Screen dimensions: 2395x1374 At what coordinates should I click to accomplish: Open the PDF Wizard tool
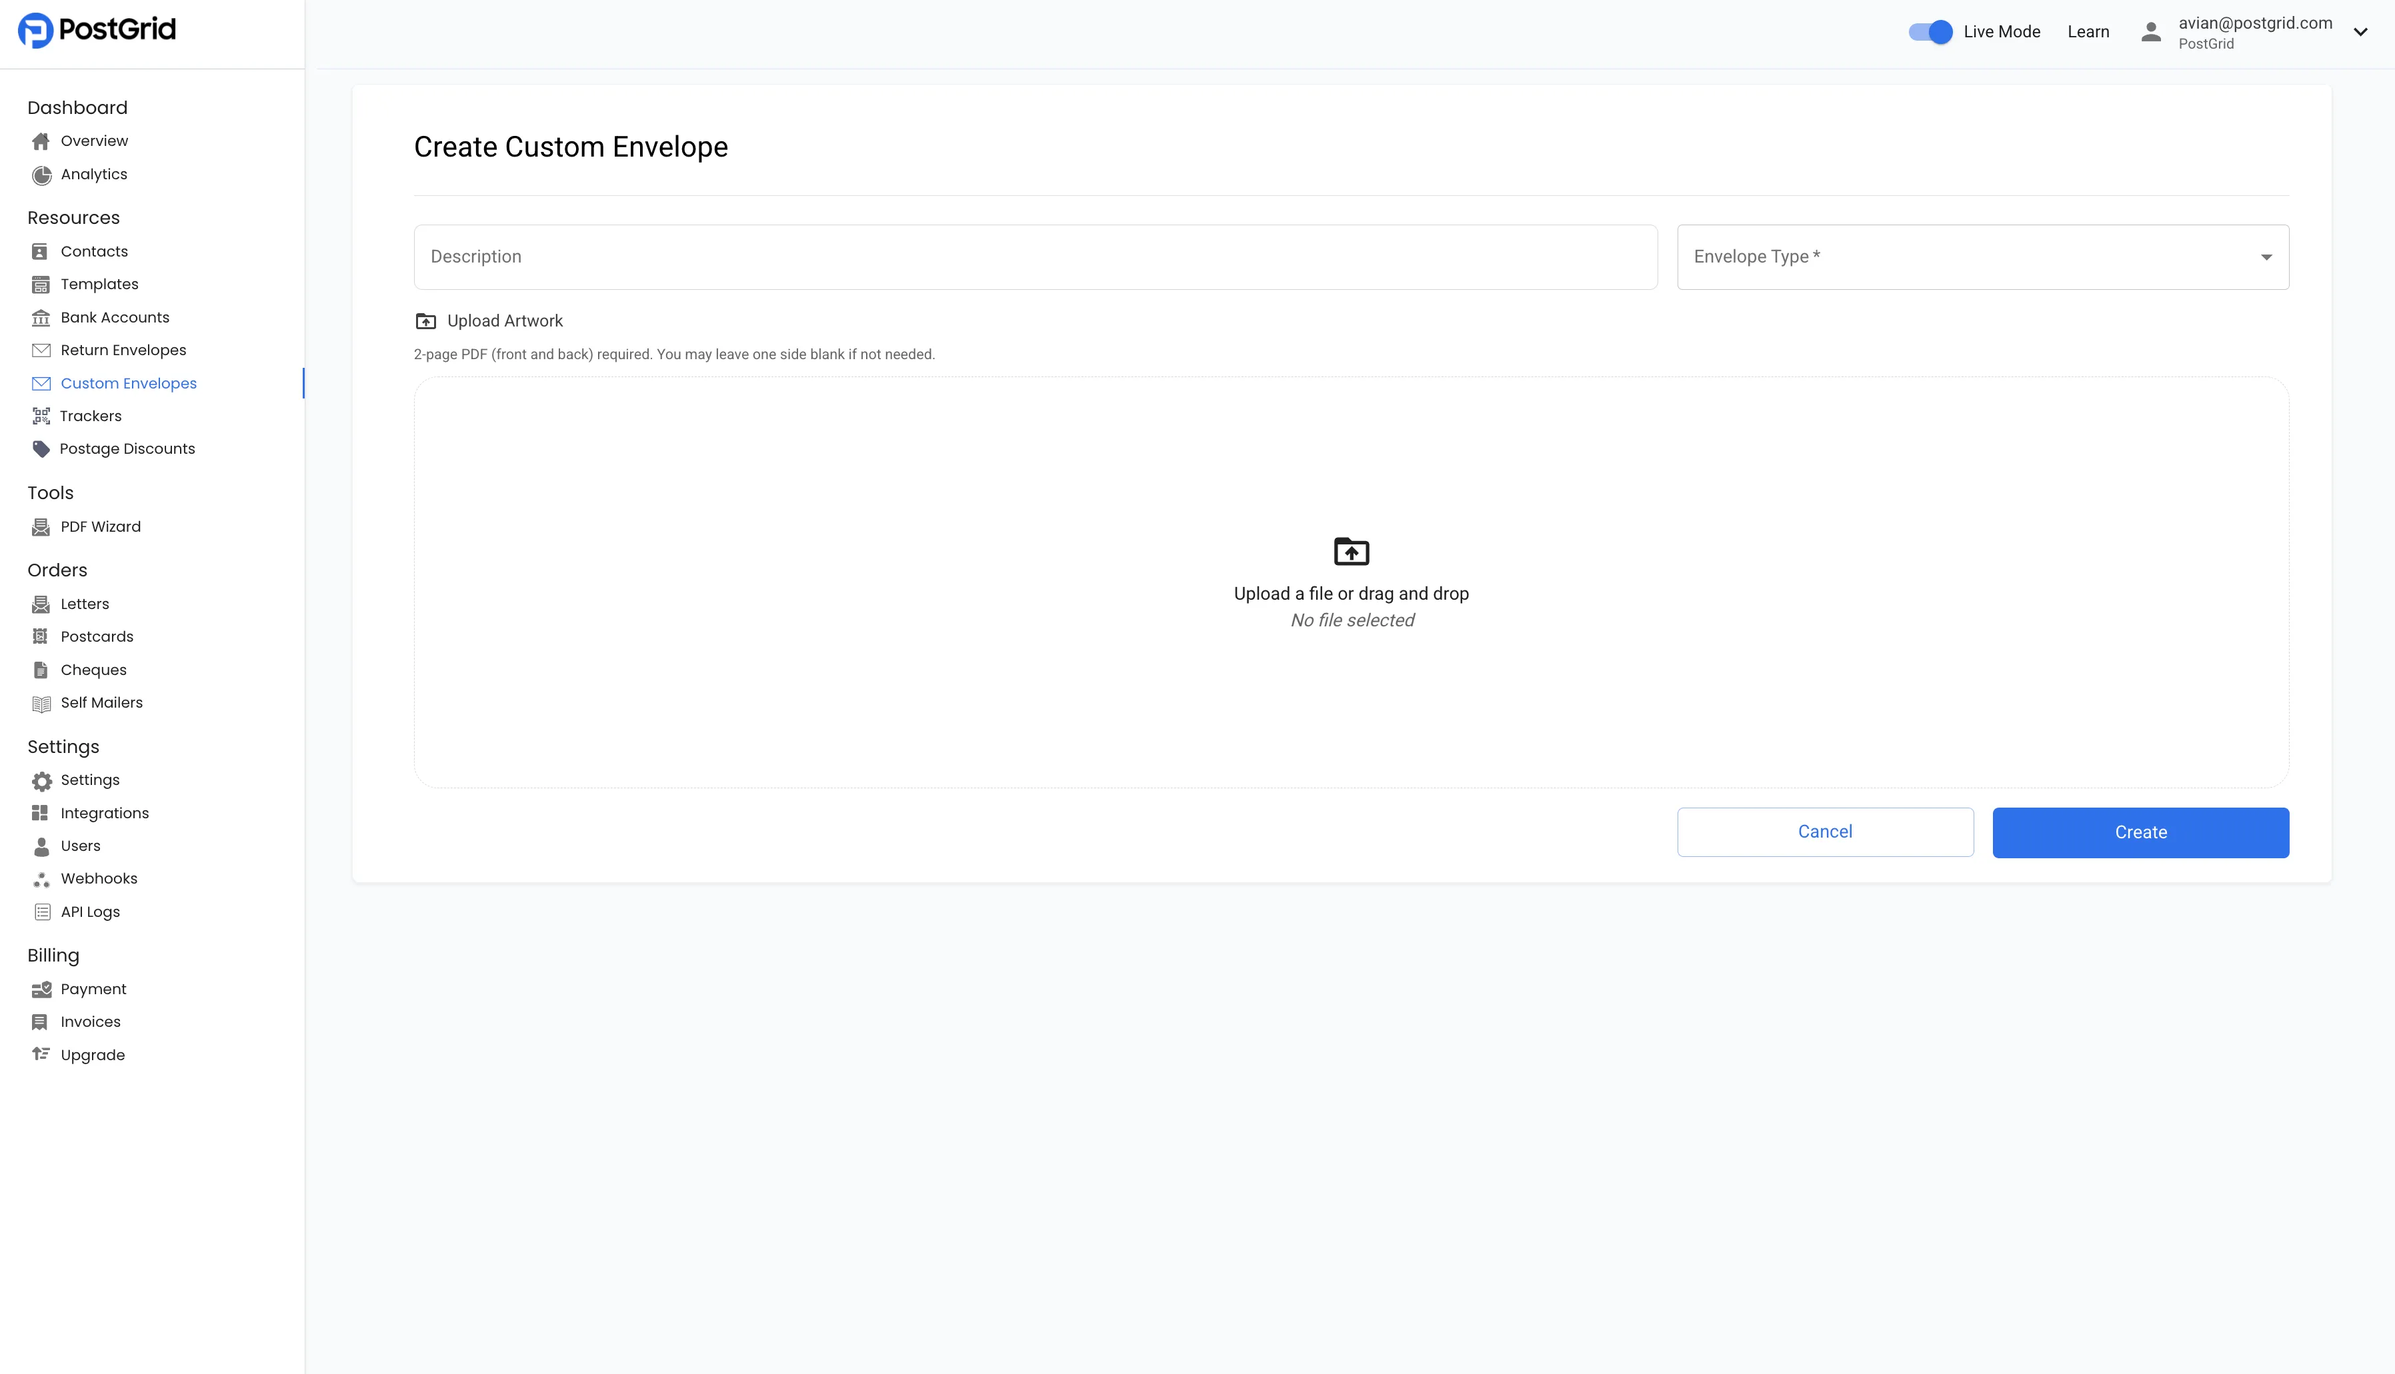[101, 526]
